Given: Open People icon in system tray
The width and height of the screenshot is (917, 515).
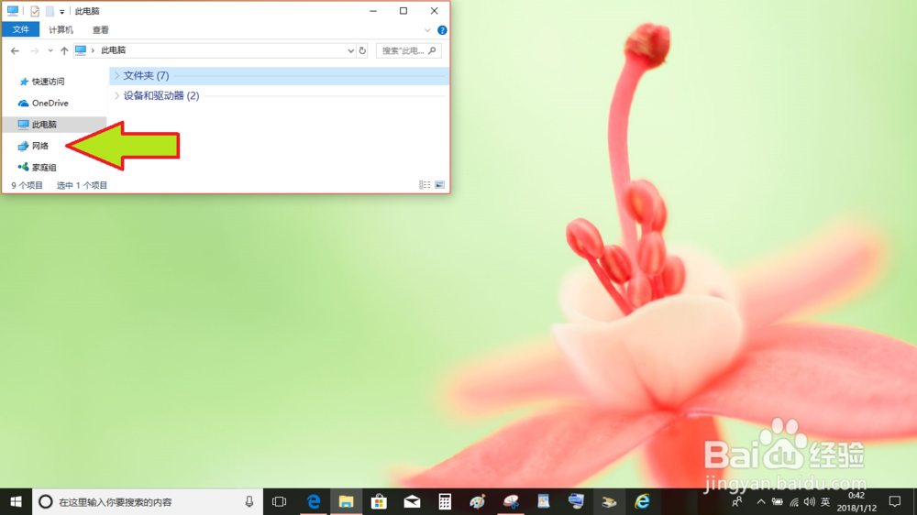Looking at the screenshot, I should click(x=737, y=501).
